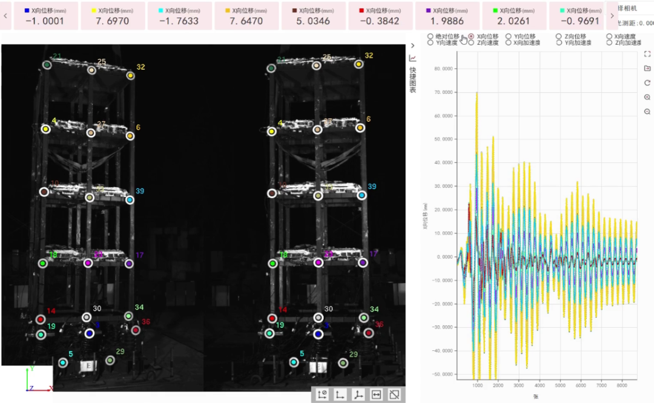Choose the Z向加速度 radio option
This screenshot has height=403, width=654.
click(609, 43)
